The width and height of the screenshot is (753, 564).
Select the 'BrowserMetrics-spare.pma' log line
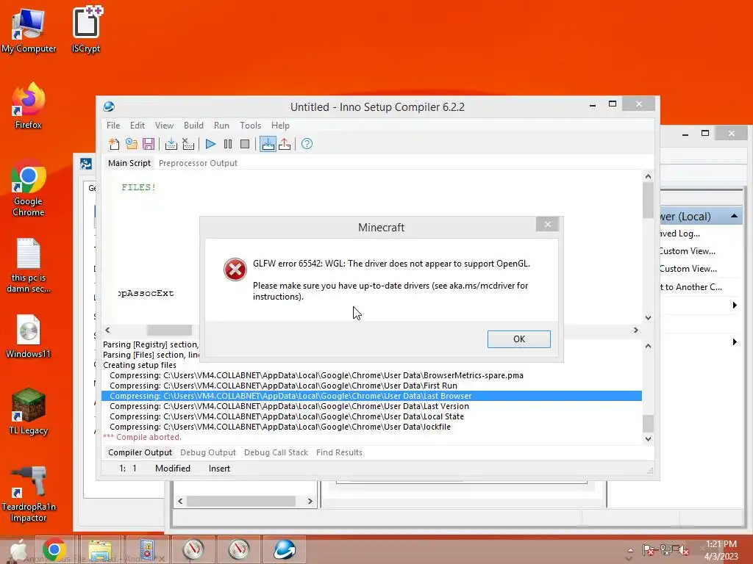click(x=371, y=375)
